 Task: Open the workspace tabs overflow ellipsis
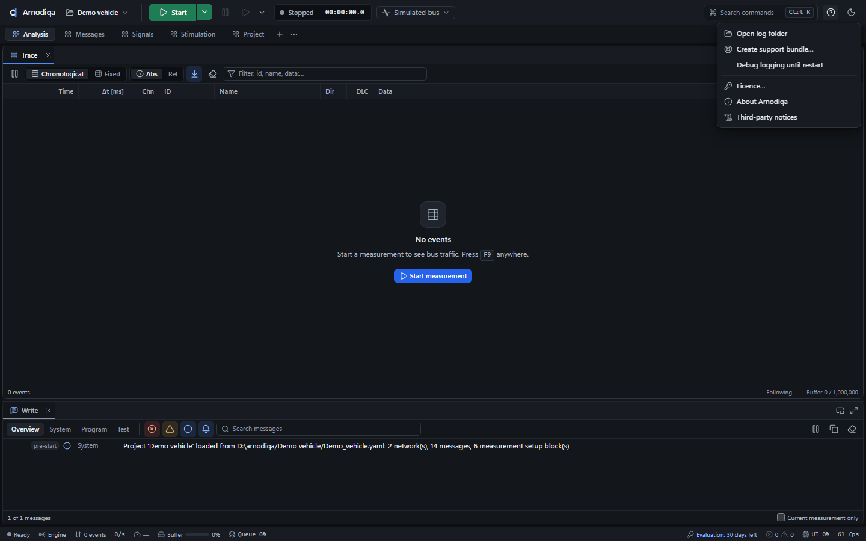pyautogui.click(x=294, y=34)
